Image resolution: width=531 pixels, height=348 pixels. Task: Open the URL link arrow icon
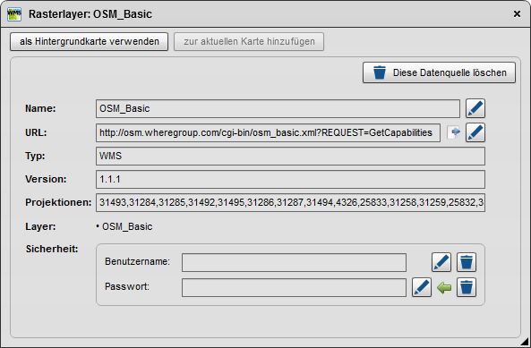454,132
